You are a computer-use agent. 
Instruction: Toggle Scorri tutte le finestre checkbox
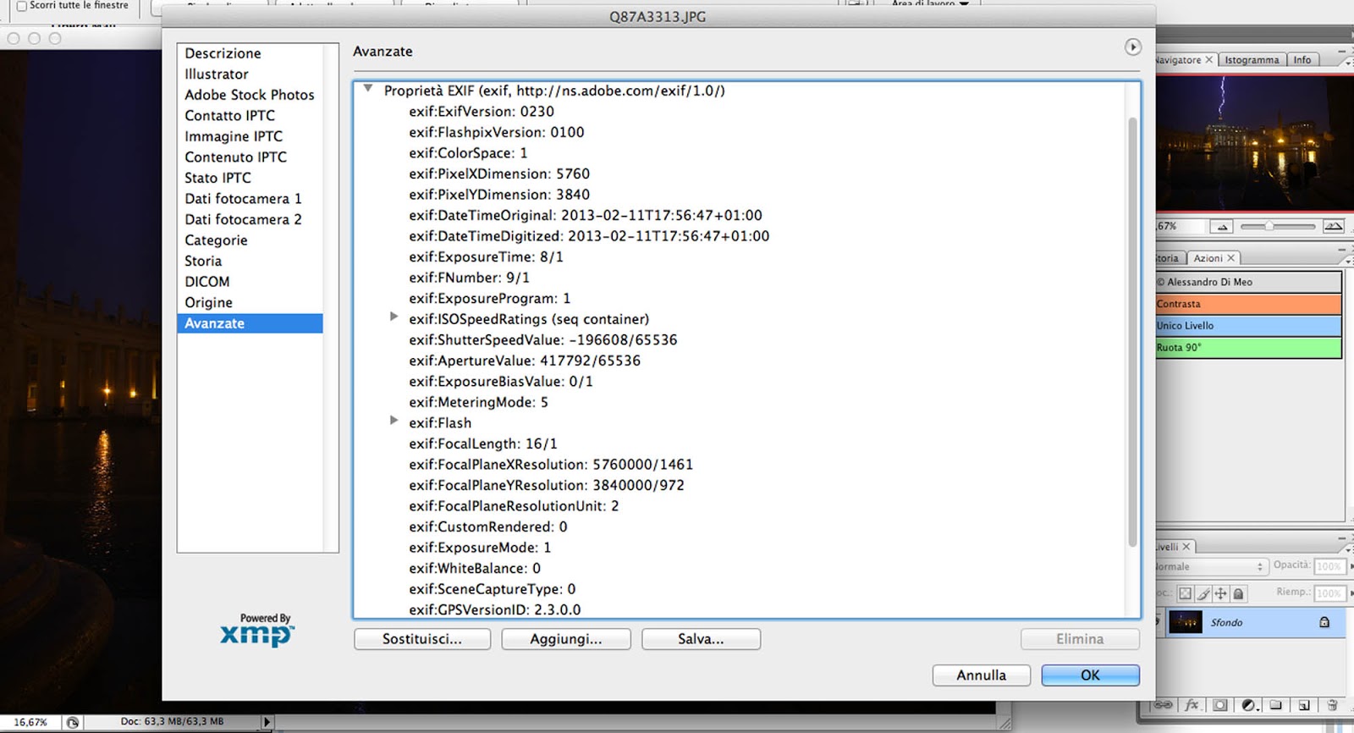point(22,6)
